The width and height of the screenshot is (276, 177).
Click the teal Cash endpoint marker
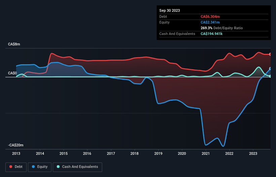pyautogui.click(x=270, y=76)
